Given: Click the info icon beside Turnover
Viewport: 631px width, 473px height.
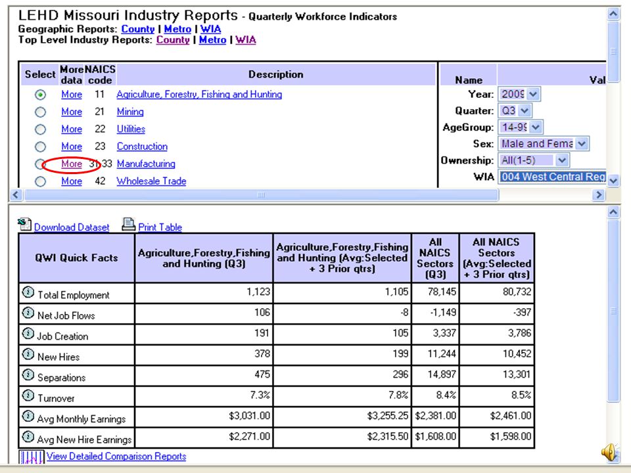Looking at the screenshot, I should point(28,395).
